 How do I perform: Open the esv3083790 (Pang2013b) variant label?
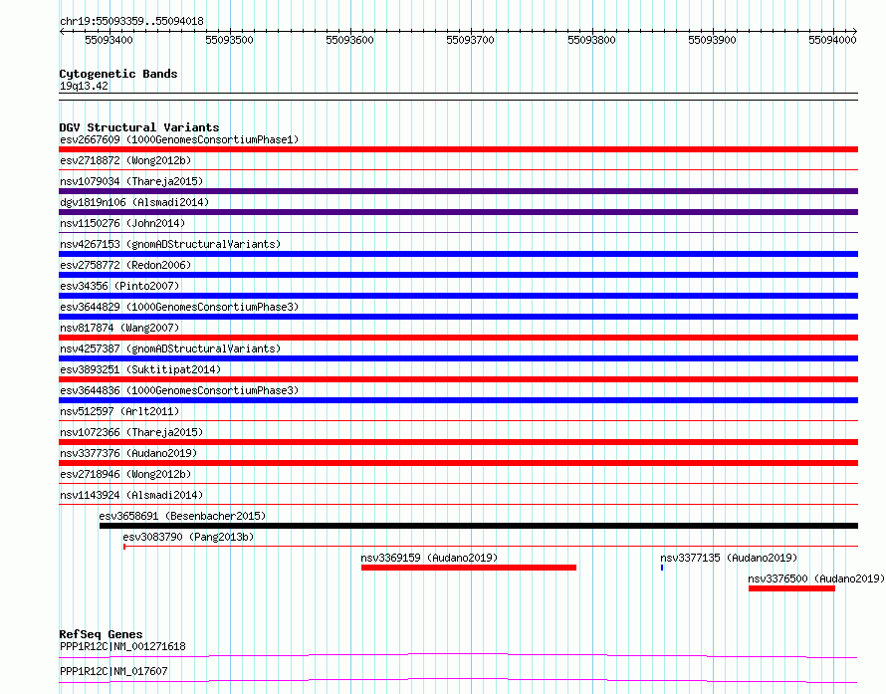tap(188, 537)
